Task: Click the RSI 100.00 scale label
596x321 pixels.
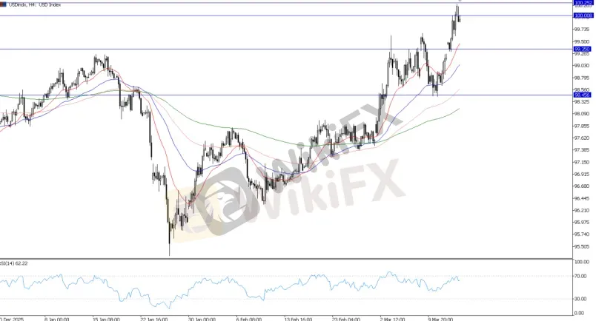Action: click(581, 262)
